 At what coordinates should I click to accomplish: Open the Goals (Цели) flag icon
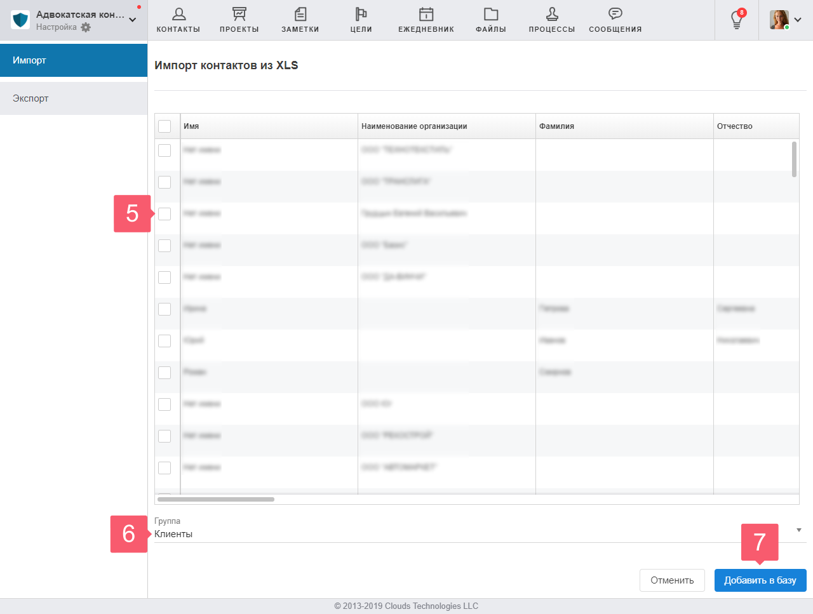pos(361,14)
